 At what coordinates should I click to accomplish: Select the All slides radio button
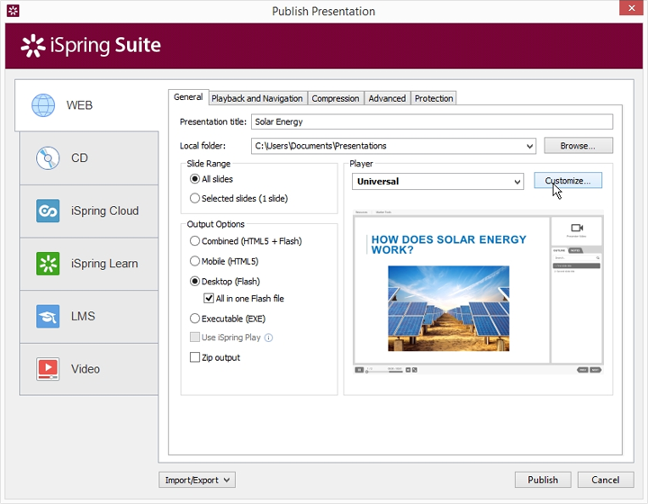[x=194, y=179]
